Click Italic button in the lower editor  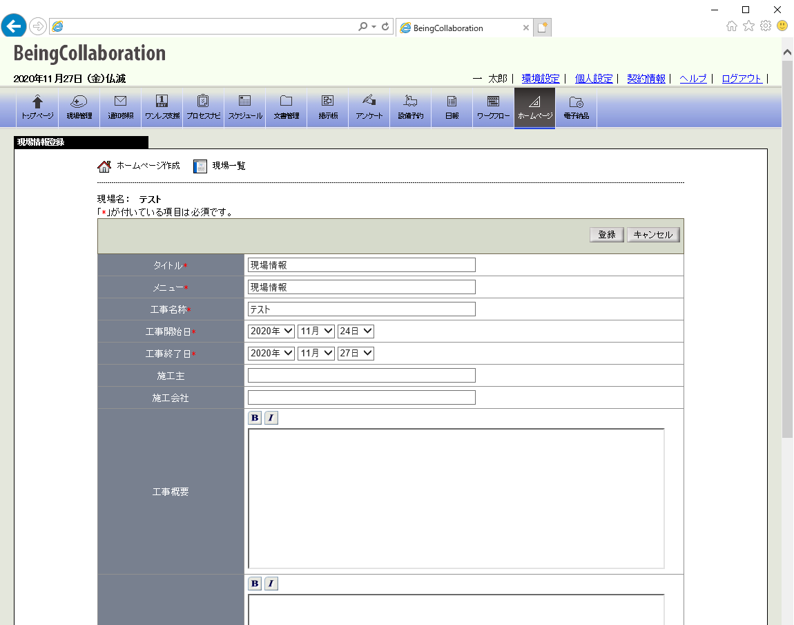coord(271,584)
